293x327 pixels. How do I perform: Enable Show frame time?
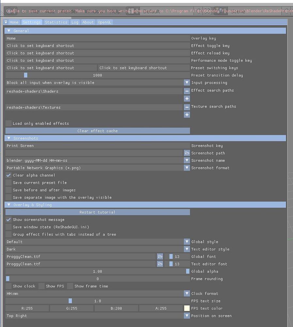[x=70, y=286]
